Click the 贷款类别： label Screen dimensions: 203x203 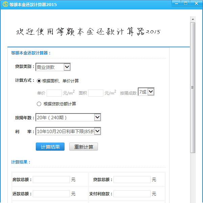coord(25,67)
